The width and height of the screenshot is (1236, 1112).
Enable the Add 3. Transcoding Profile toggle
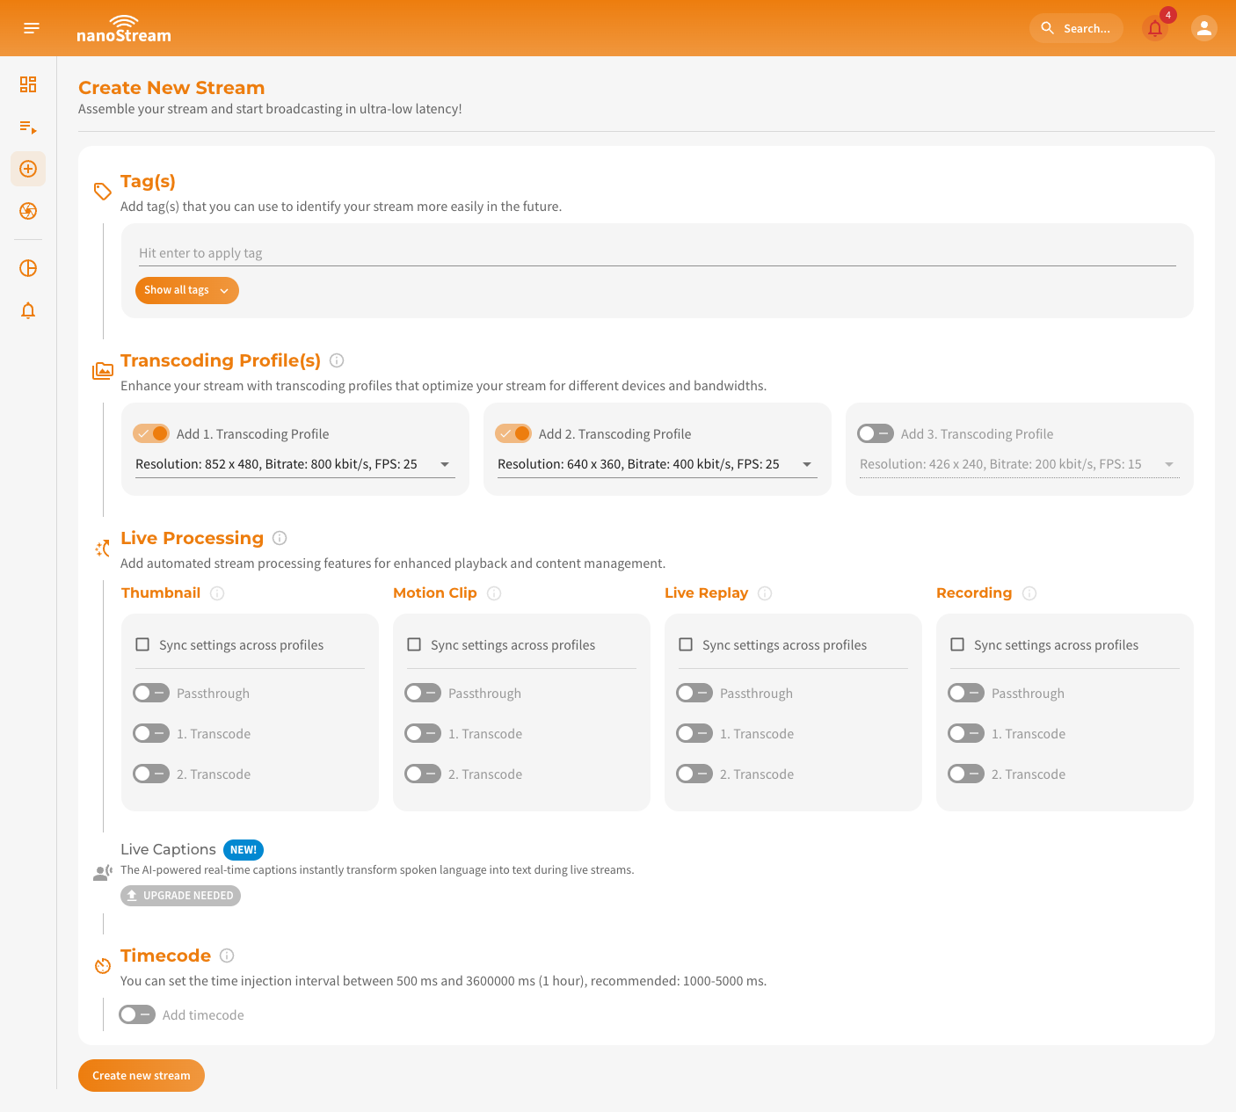[875, 433]
